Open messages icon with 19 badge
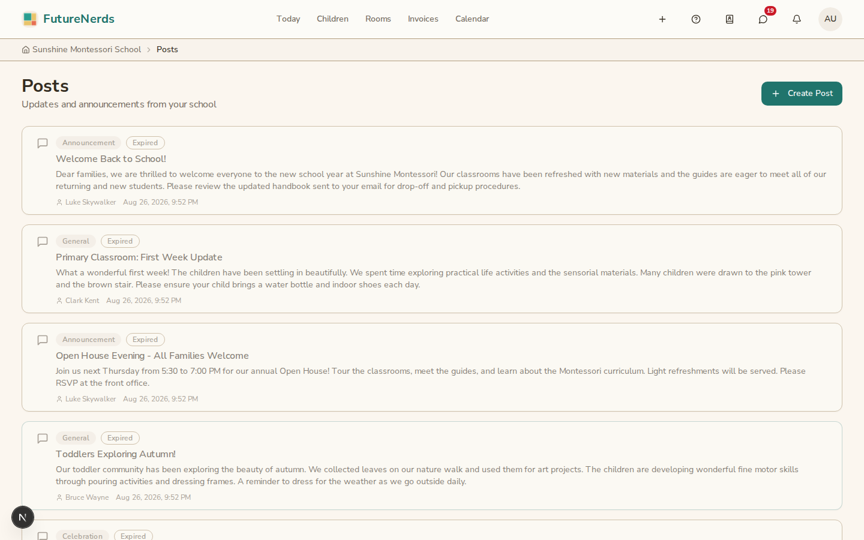The width and height of the screenshot is (864, 540). click(763, 19)
